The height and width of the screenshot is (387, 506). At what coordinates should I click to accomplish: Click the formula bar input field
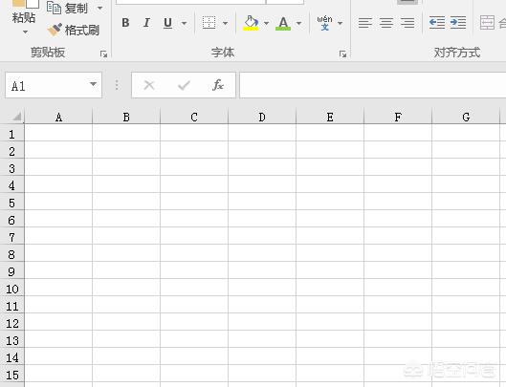pos(373,85)
